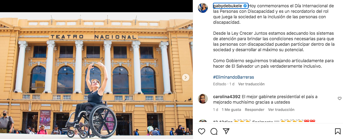Save post with bookmark icon
The width and height of the screenshot is (343, 139).
tap(338, 131)
